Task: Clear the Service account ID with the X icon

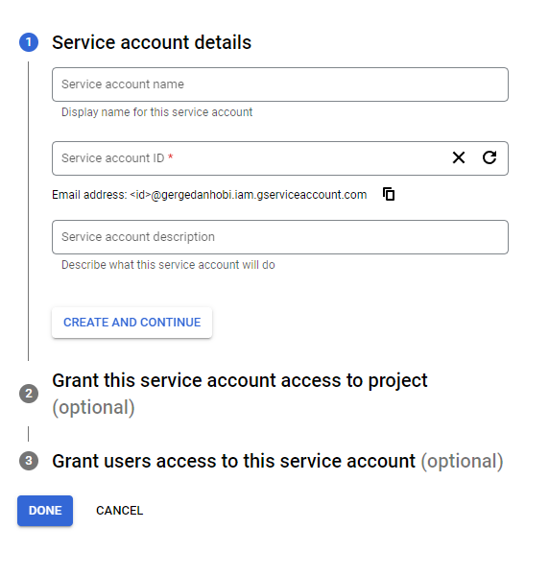Action: [x=459, y=157]
